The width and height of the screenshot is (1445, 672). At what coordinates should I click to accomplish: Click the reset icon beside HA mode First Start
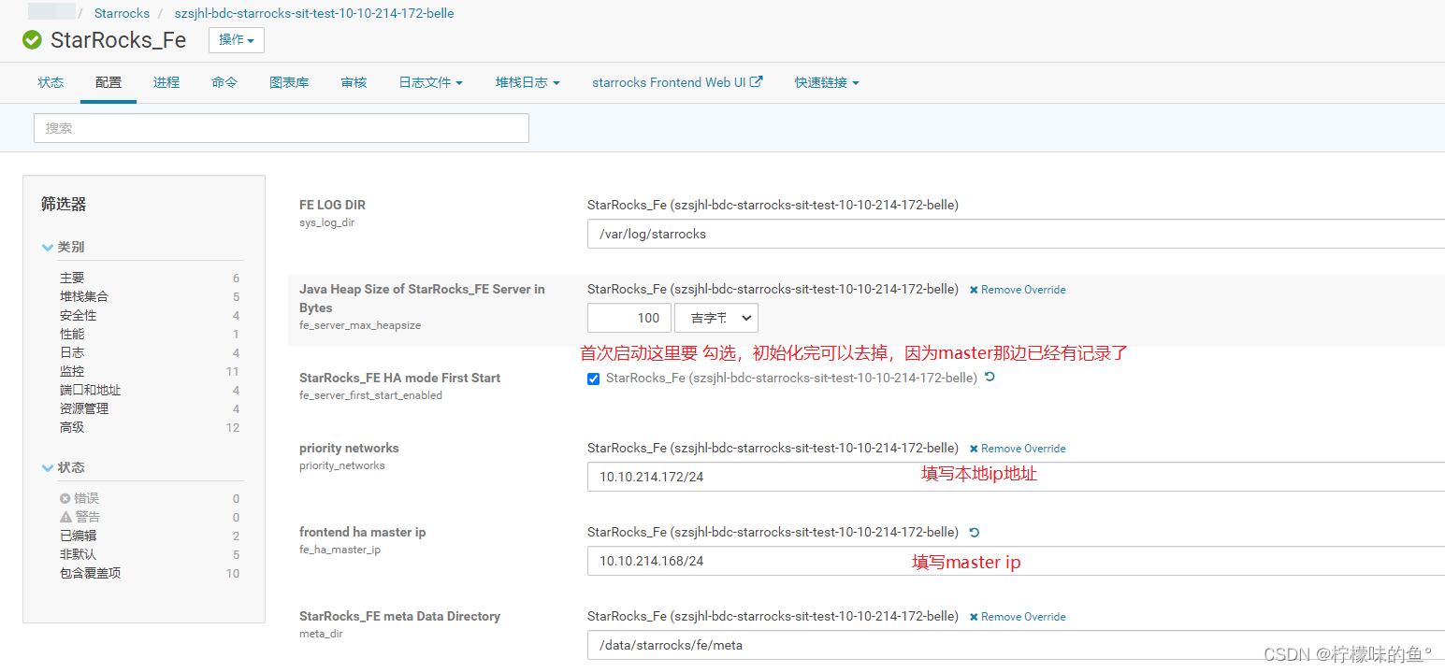pos(990,378)
